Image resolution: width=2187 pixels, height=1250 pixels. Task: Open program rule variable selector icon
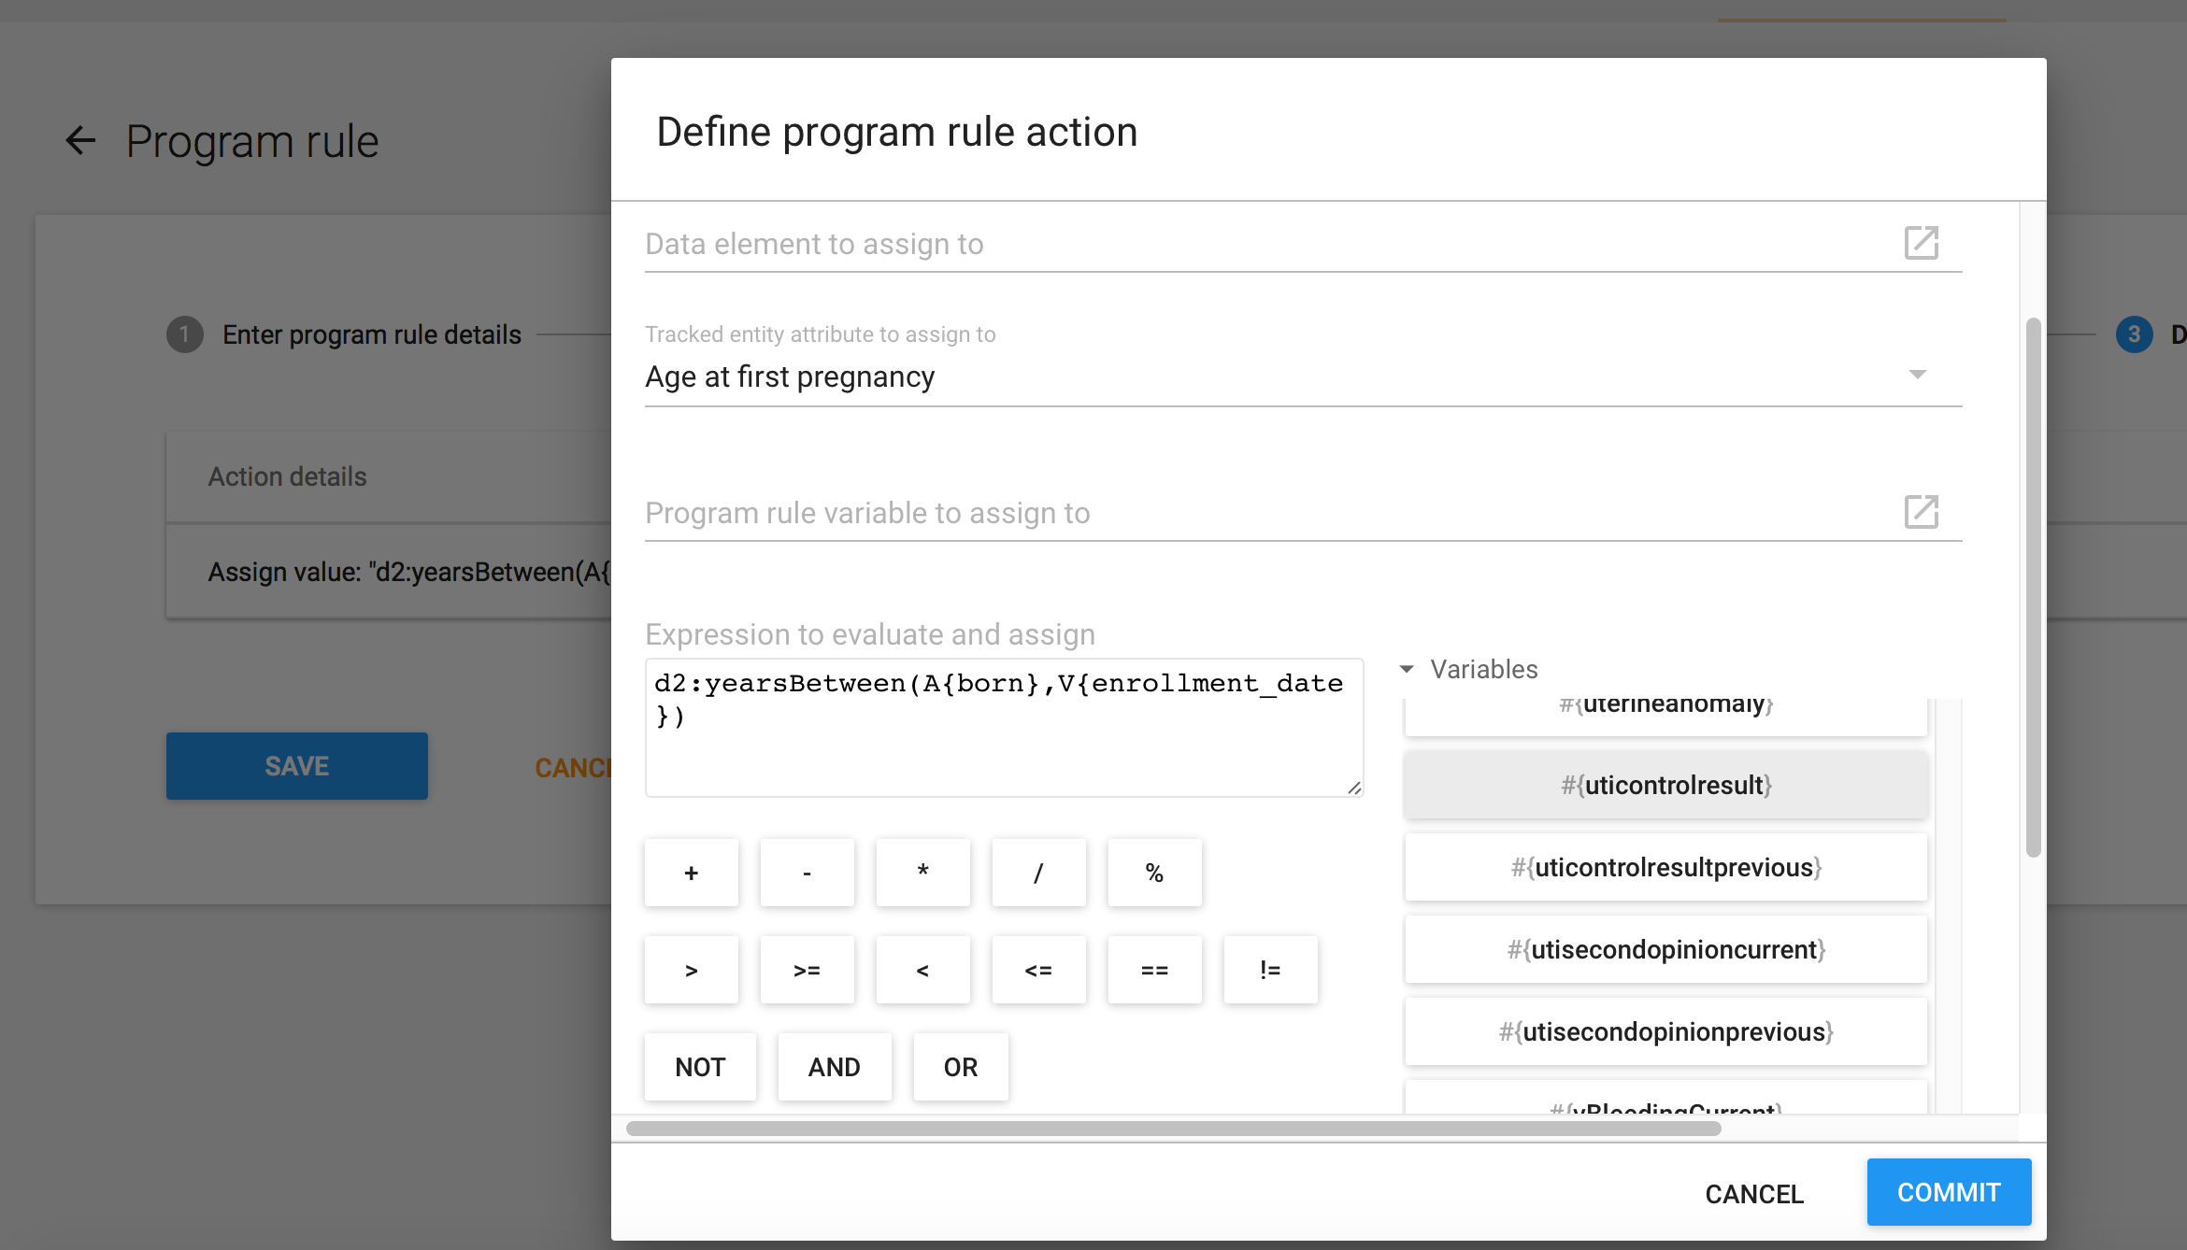[x=1921, y=512]
